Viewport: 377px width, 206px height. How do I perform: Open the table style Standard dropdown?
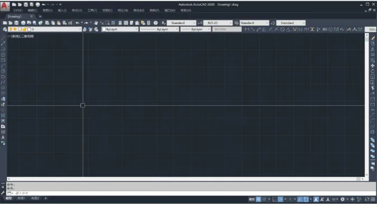[255, 23]
